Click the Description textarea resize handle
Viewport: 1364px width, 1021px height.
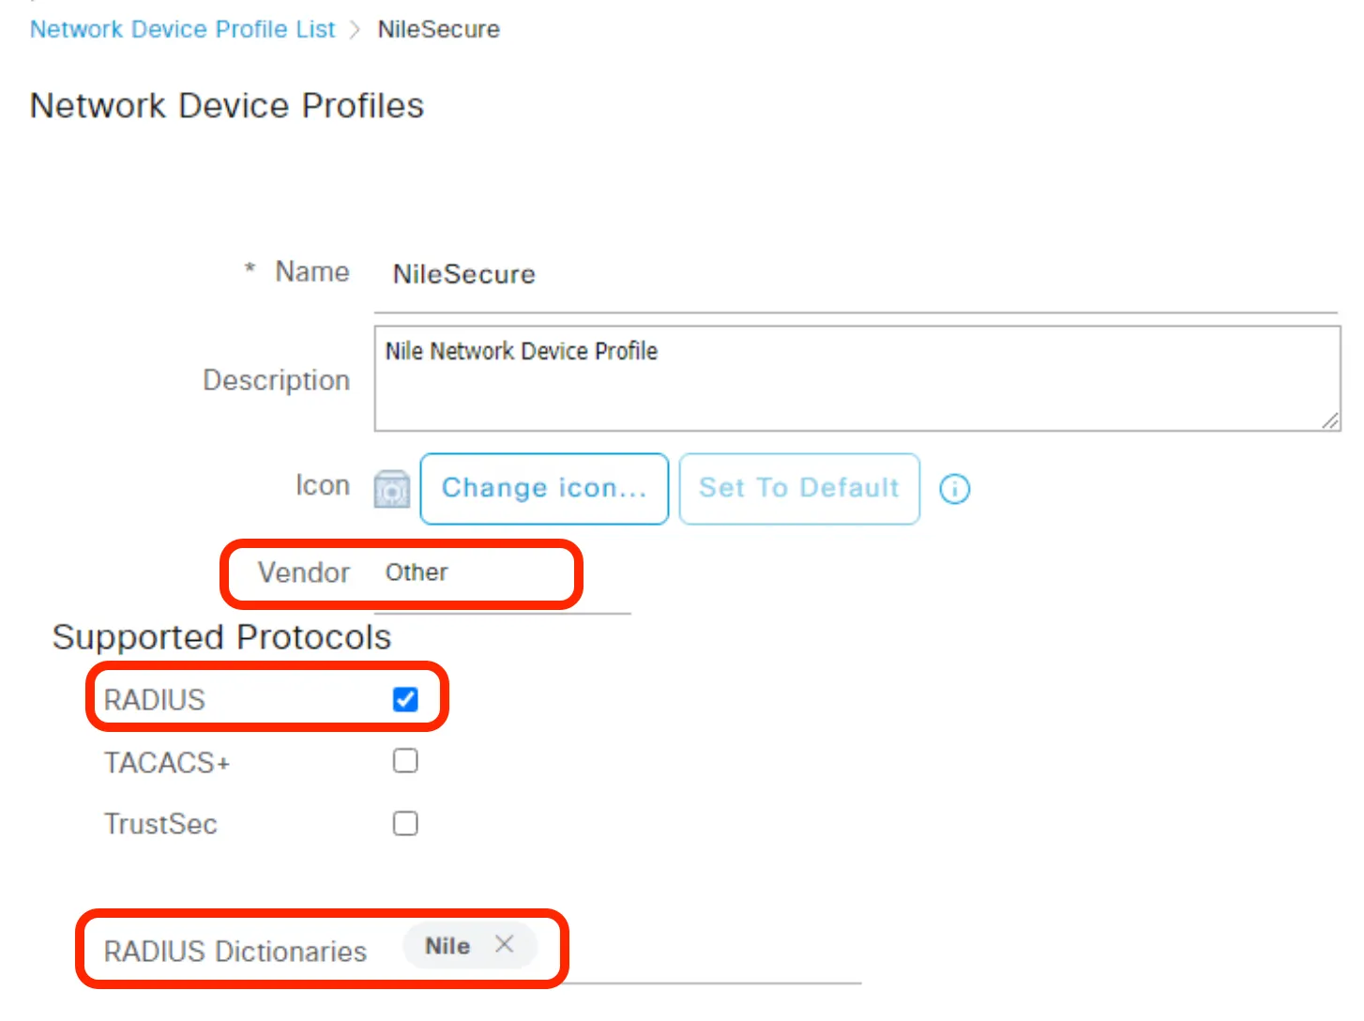1330,421
